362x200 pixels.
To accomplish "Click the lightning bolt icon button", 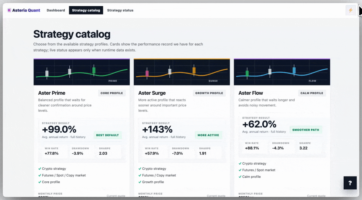I will pyautogui.click(x=351, y=10).
